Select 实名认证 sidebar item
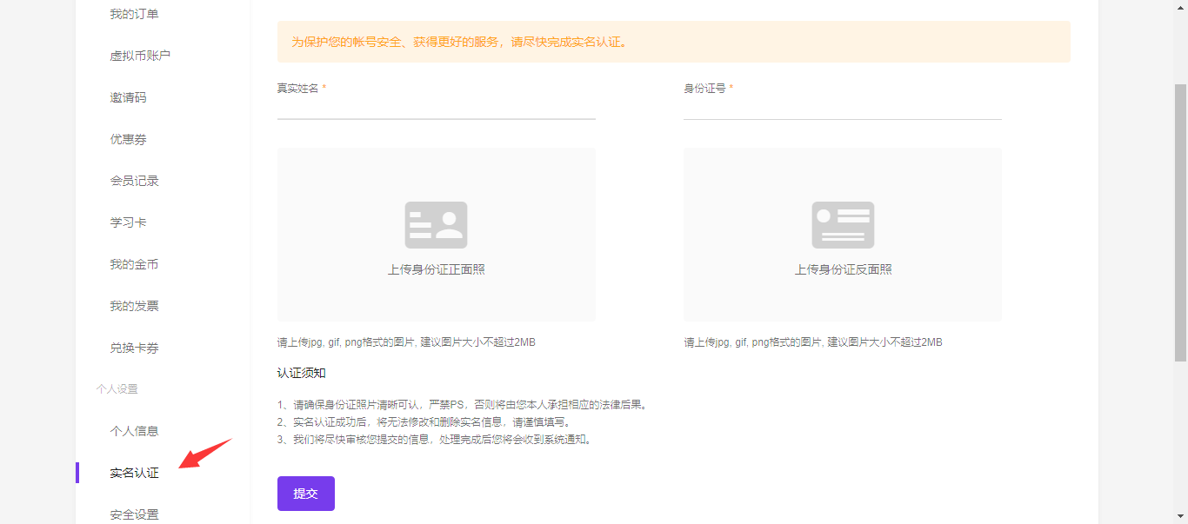Screen dimensions: 1188x524 tap(134, 473)
